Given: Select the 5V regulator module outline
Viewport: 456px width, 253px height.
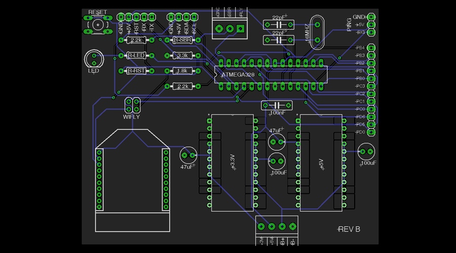Looking at the screenshot, I should coord(321,162).
